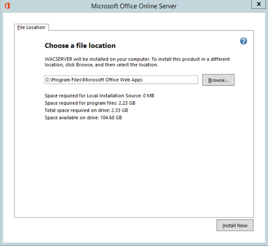This screenshot has width=268, height=246.
Task: Click "Total space required on drive" label
Action: [77, 110]
